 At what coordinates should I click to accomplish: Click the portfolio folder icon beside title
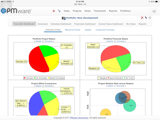click(63, 18)
